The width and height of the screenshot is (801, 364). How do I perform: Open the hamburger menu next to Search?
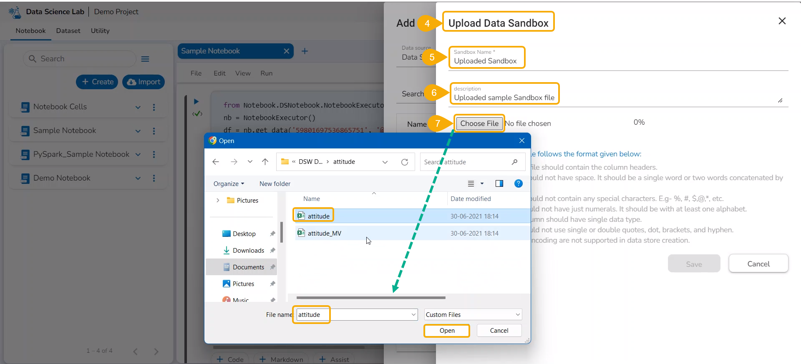coord(145,59)
